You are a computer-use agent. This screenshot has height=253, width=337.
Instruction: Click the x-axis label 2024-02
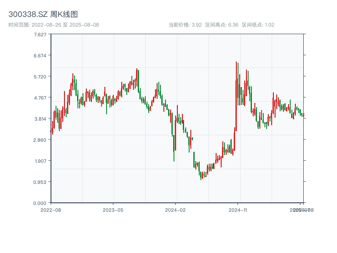click(175, 210)
